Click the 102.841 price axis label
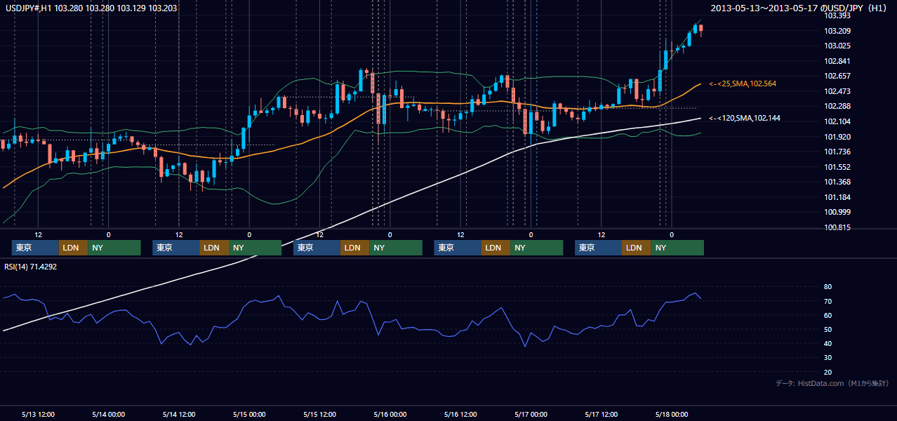Image resolution: width=897 pixels, height=421 pixels. [837, 61]
